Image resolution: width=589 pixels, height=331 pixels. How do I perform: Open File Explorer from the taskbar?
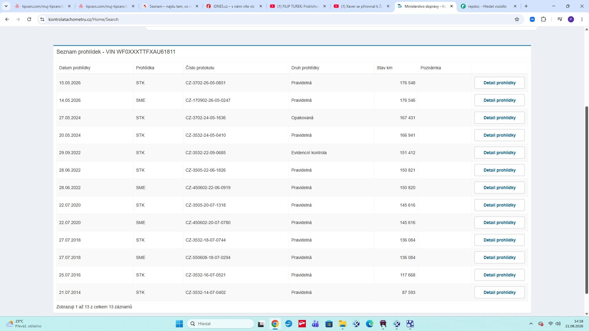coord(342,324)
